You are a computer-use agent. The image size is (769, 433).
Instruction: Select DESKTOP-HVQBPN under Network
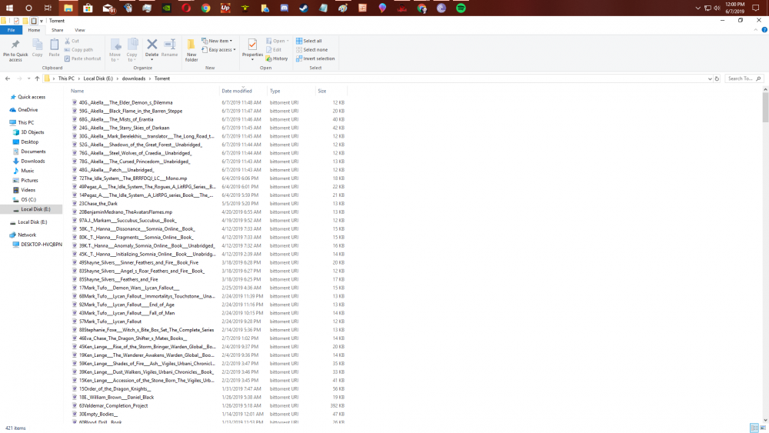pos(42,245)
